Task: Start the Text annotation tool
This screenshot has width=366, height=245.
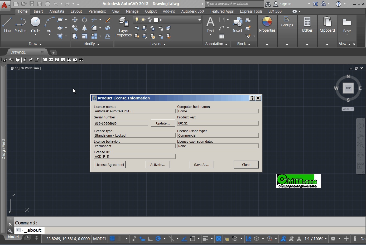Action: 210,25
